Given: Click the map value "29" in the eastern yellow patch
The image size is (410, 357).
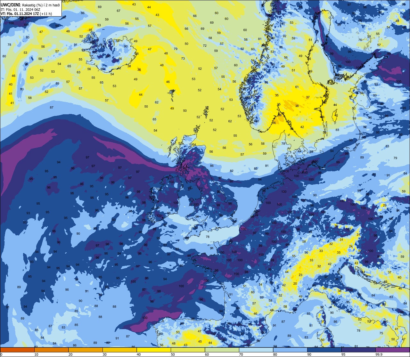Looking at the screenshot, I should point(385,205).
